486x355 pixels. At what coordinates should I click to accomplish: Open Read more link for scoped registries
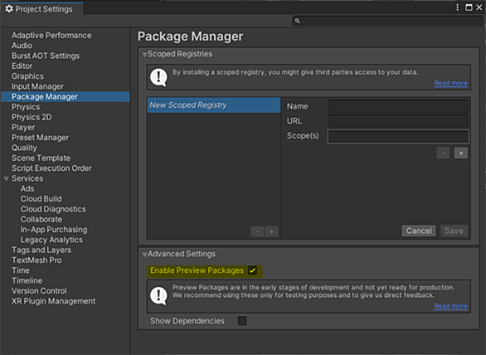[450, 83]
